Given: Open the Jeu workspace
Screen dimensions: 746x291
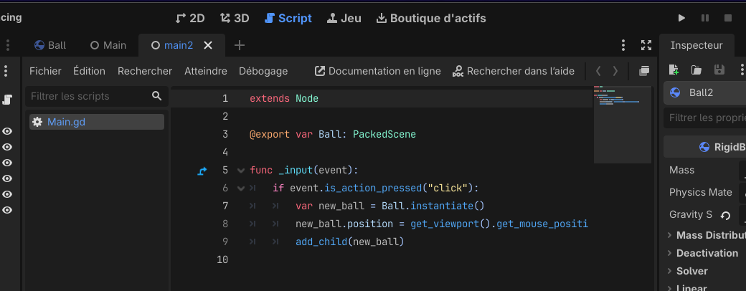Looking at the screenshot, I should (x=344, y=18).
